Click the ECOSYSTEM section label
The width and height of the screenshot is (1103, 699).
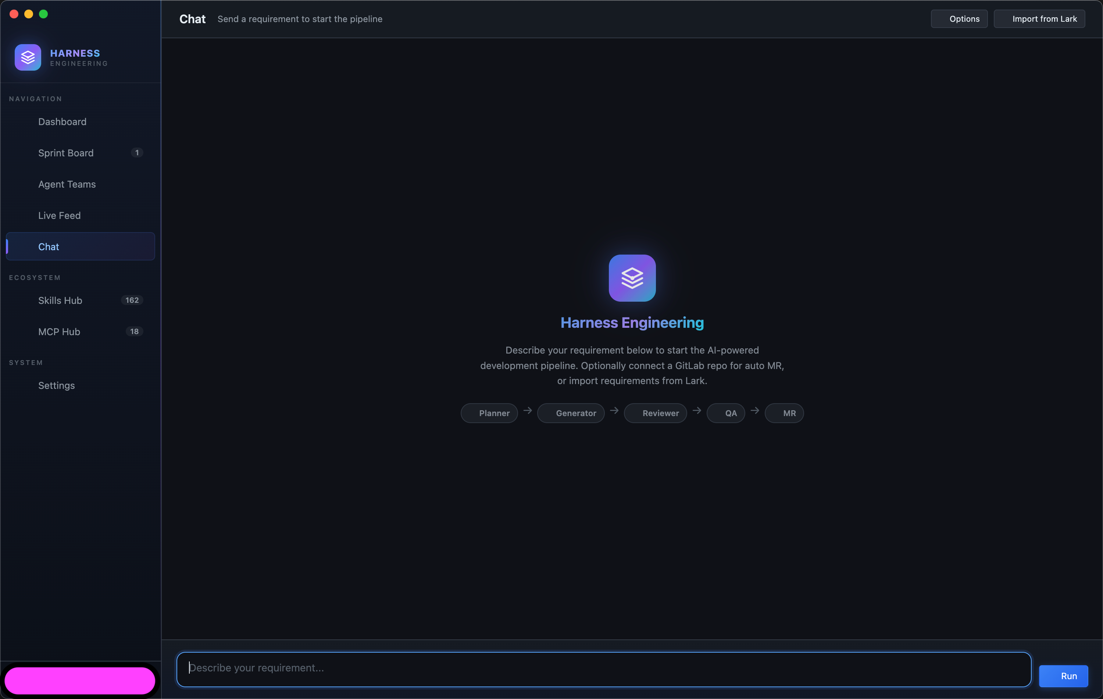[x=35, y=278]
